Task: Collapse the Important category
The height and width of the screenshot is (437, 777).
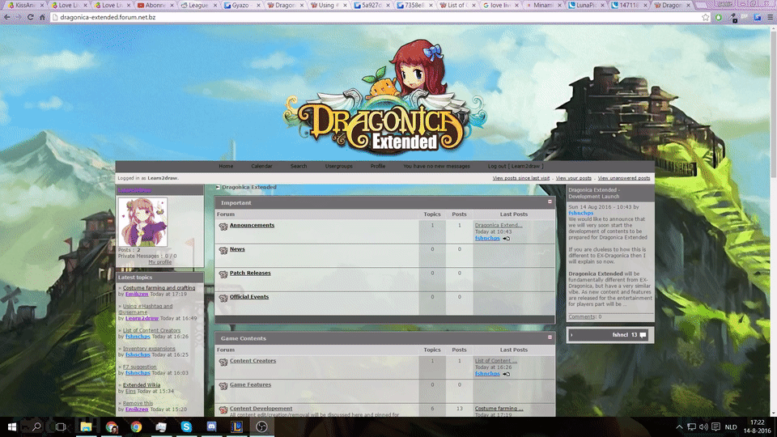Action: pos(550,202)
